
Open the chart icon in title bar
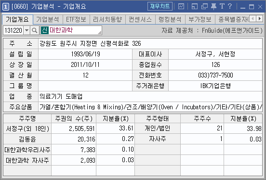[x=181, y=7]
